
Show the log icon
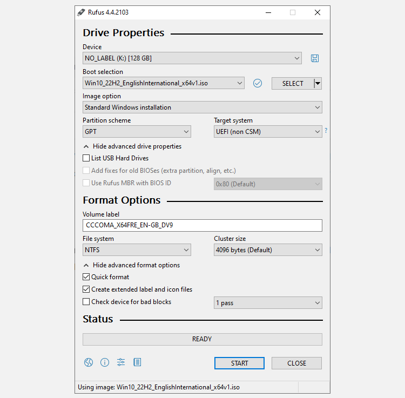click(137, 362)
